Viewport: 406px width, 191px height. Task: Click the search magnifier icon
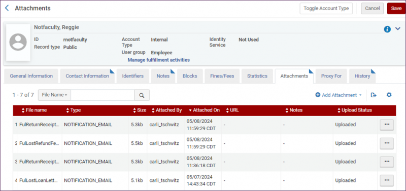[142, 95]
